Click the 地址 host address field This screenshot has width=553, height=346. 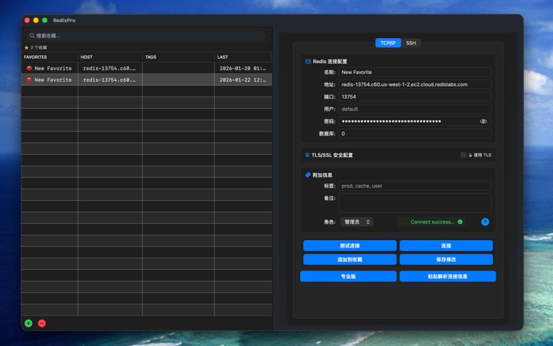coord(415,84)
